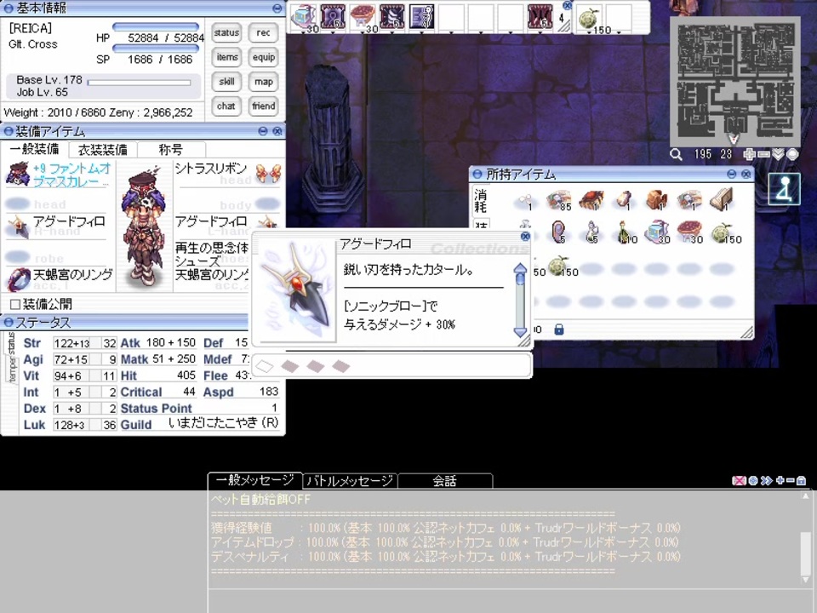
Task: Switch to the バトルメッセージ chat tab
Action: [350, 480]
